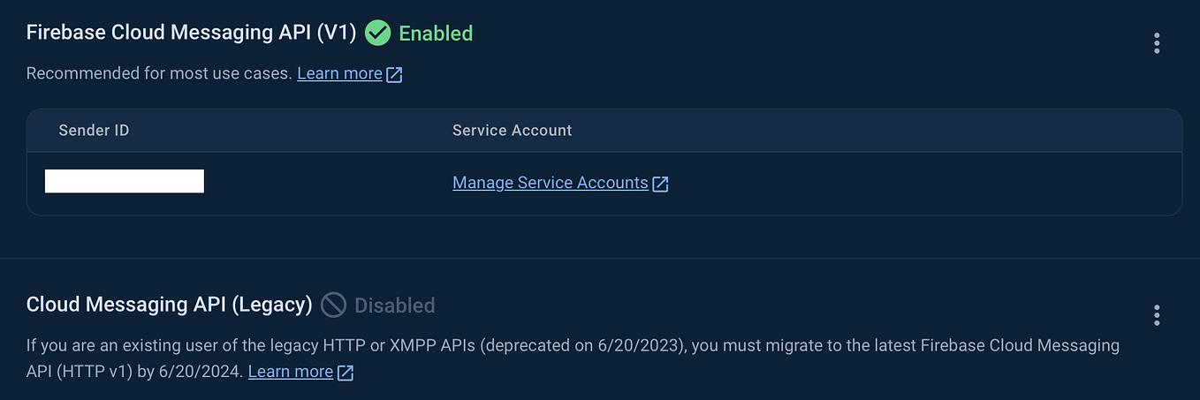Viewport: 1200px width, 400px height.
Task: Open Learn more in the Legacy API description
Action: (291, 372)
